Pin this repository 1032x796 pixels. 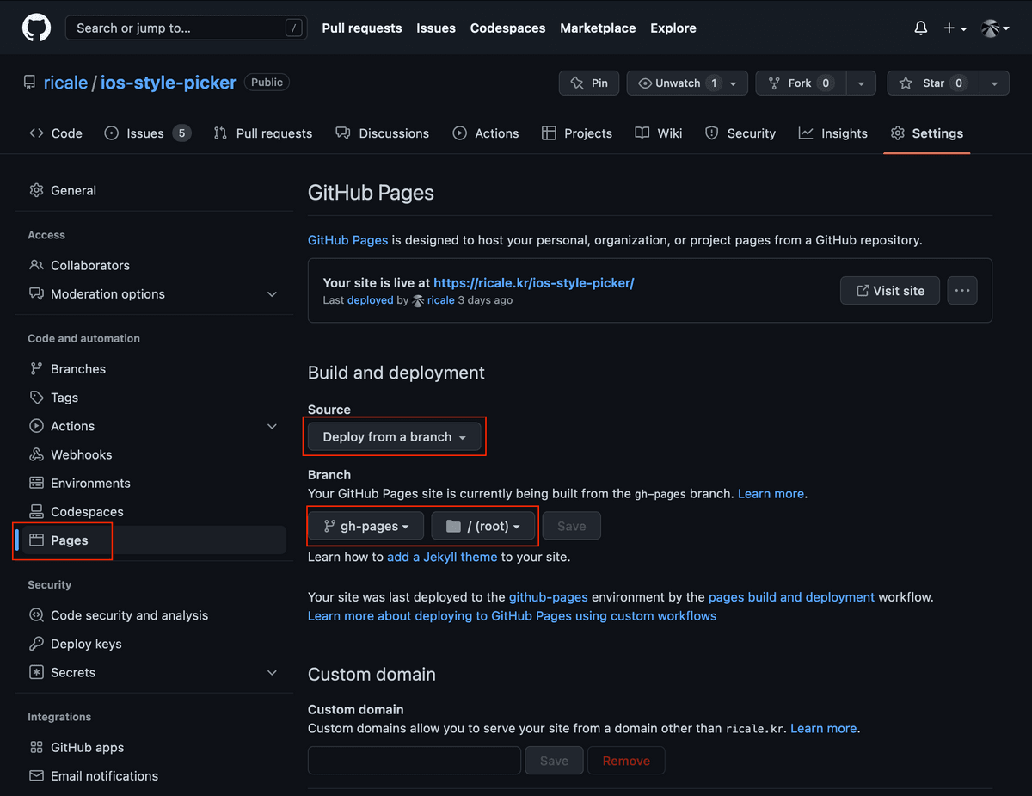[x=589, y=83]
